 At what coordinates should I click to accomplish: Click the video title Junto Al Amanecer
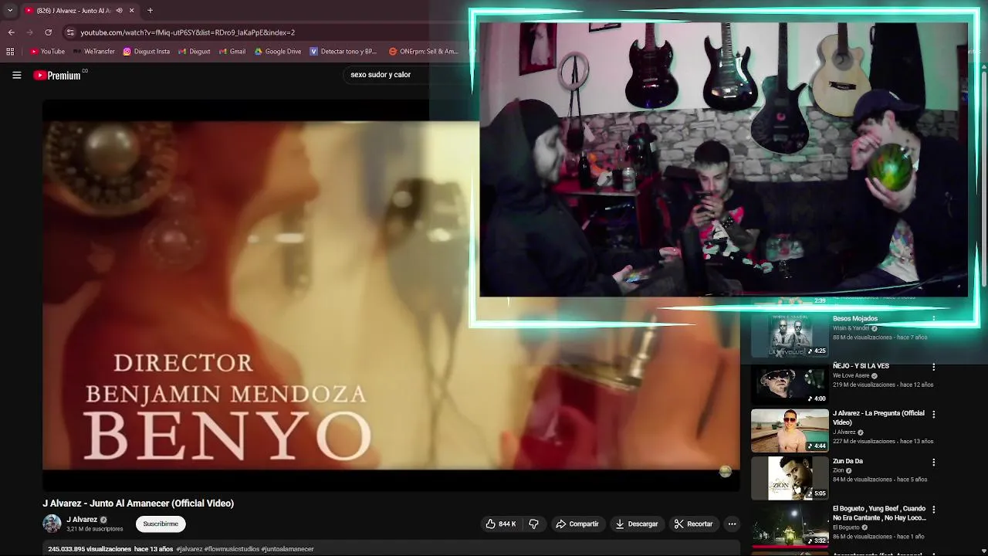(x=138, y=503)
